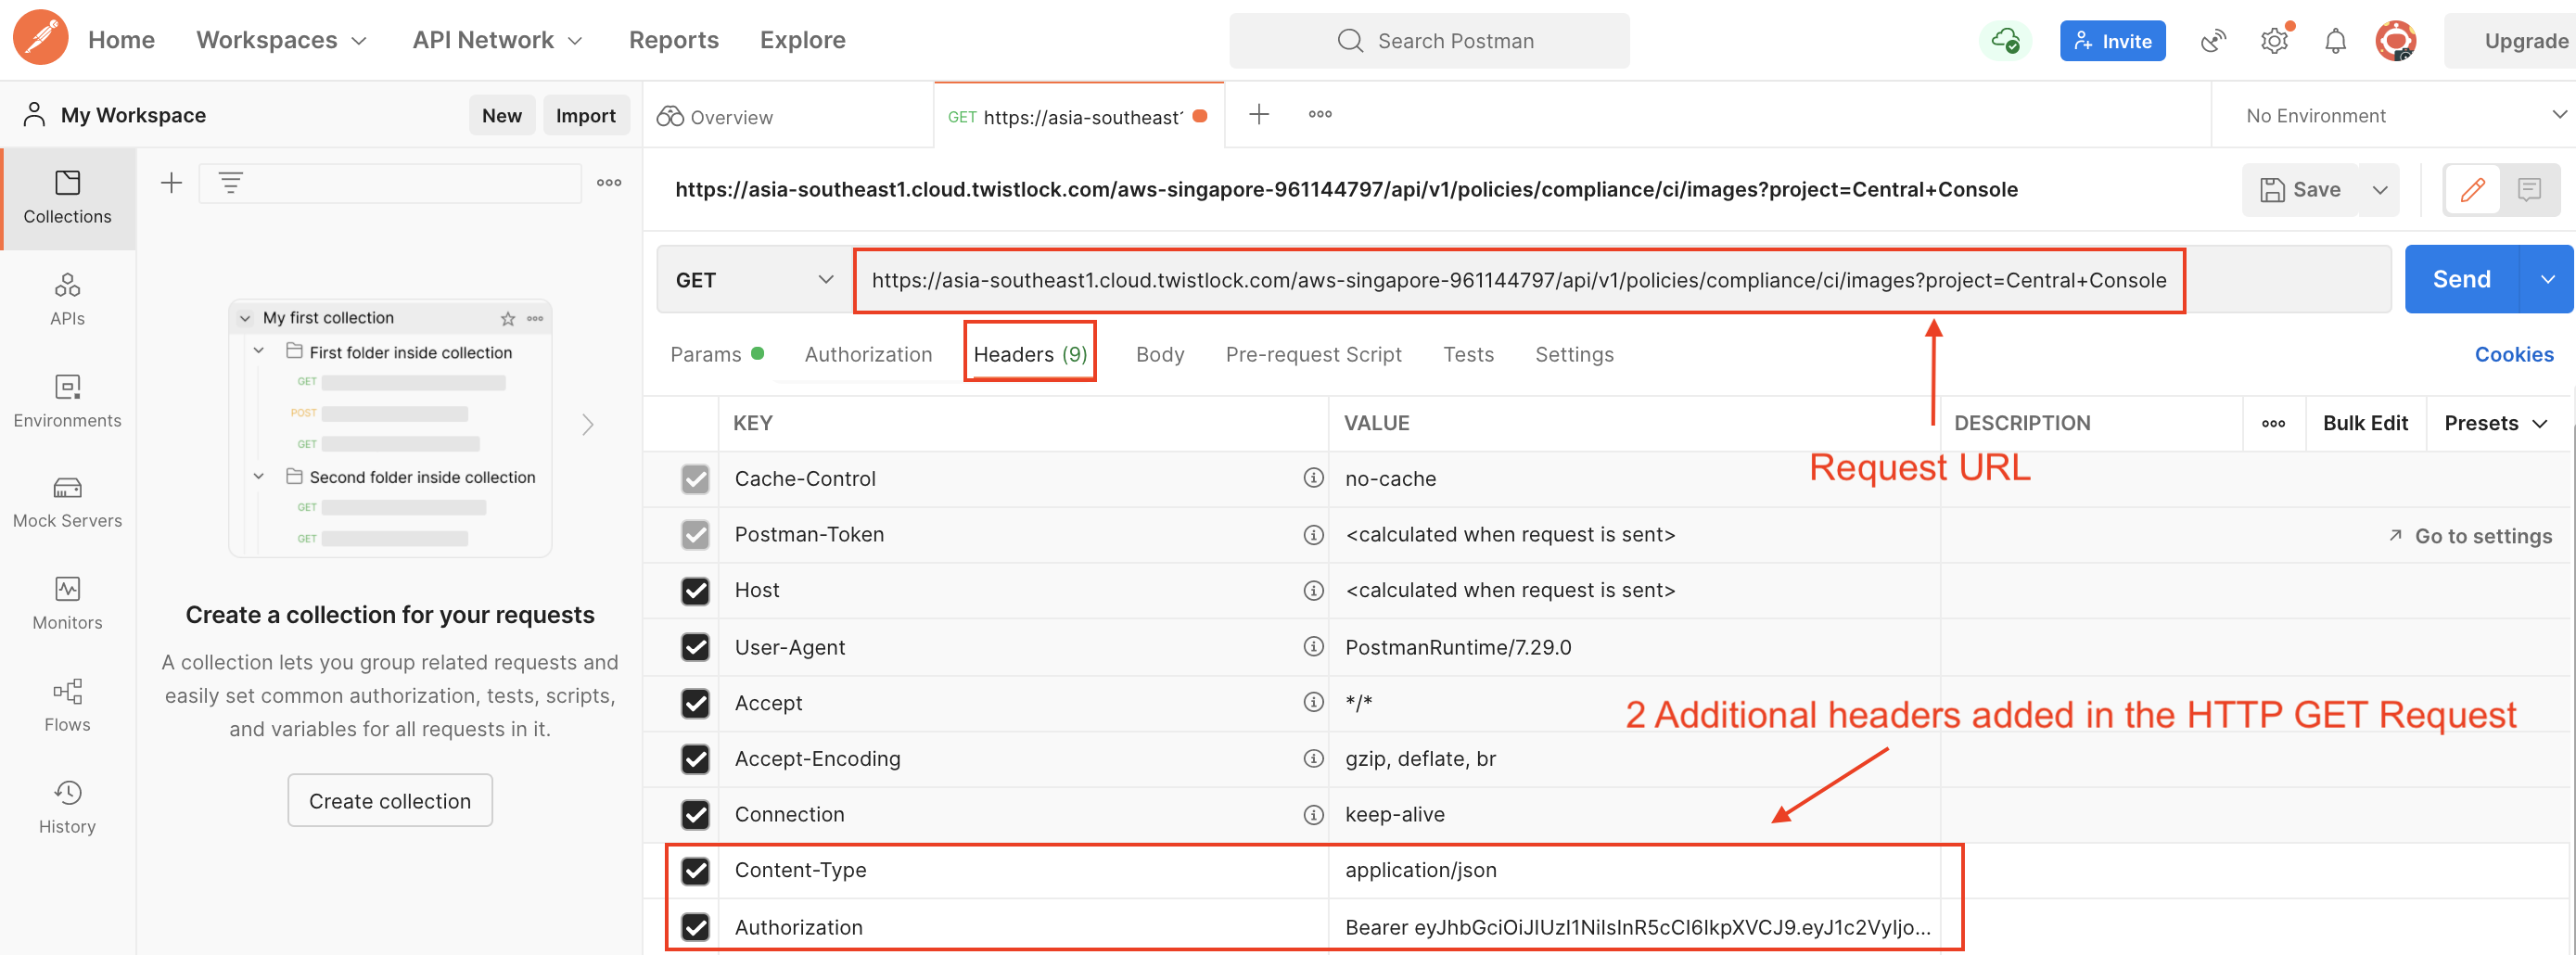Open a new request tab with plus icon
Screen dimensions: 2576x955
click(x=1258, y=115)
